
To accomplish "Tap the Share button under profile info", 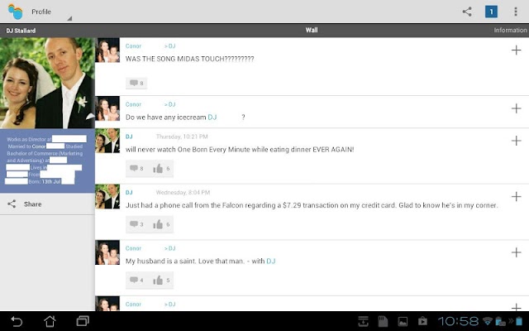I will tap(47, 204).
